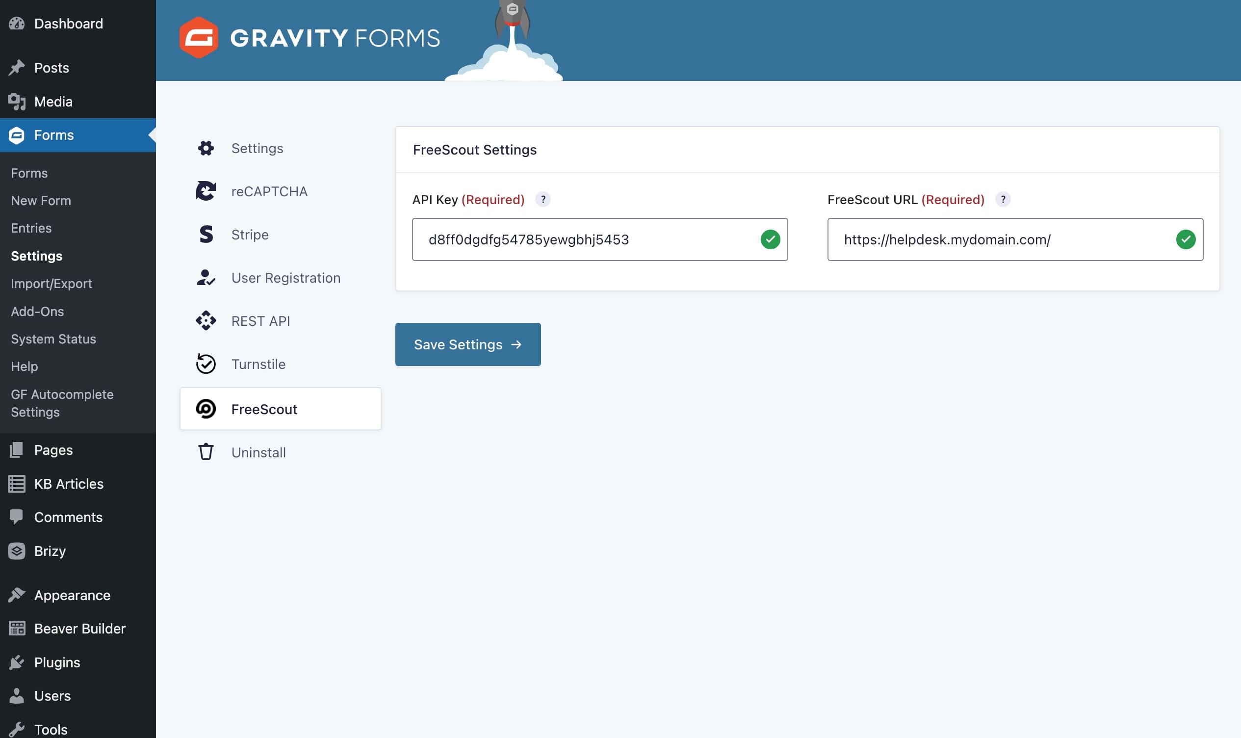Screen dimensions: 1241x738
Task: Open New Form submenu link
Action: coord(41,200)
